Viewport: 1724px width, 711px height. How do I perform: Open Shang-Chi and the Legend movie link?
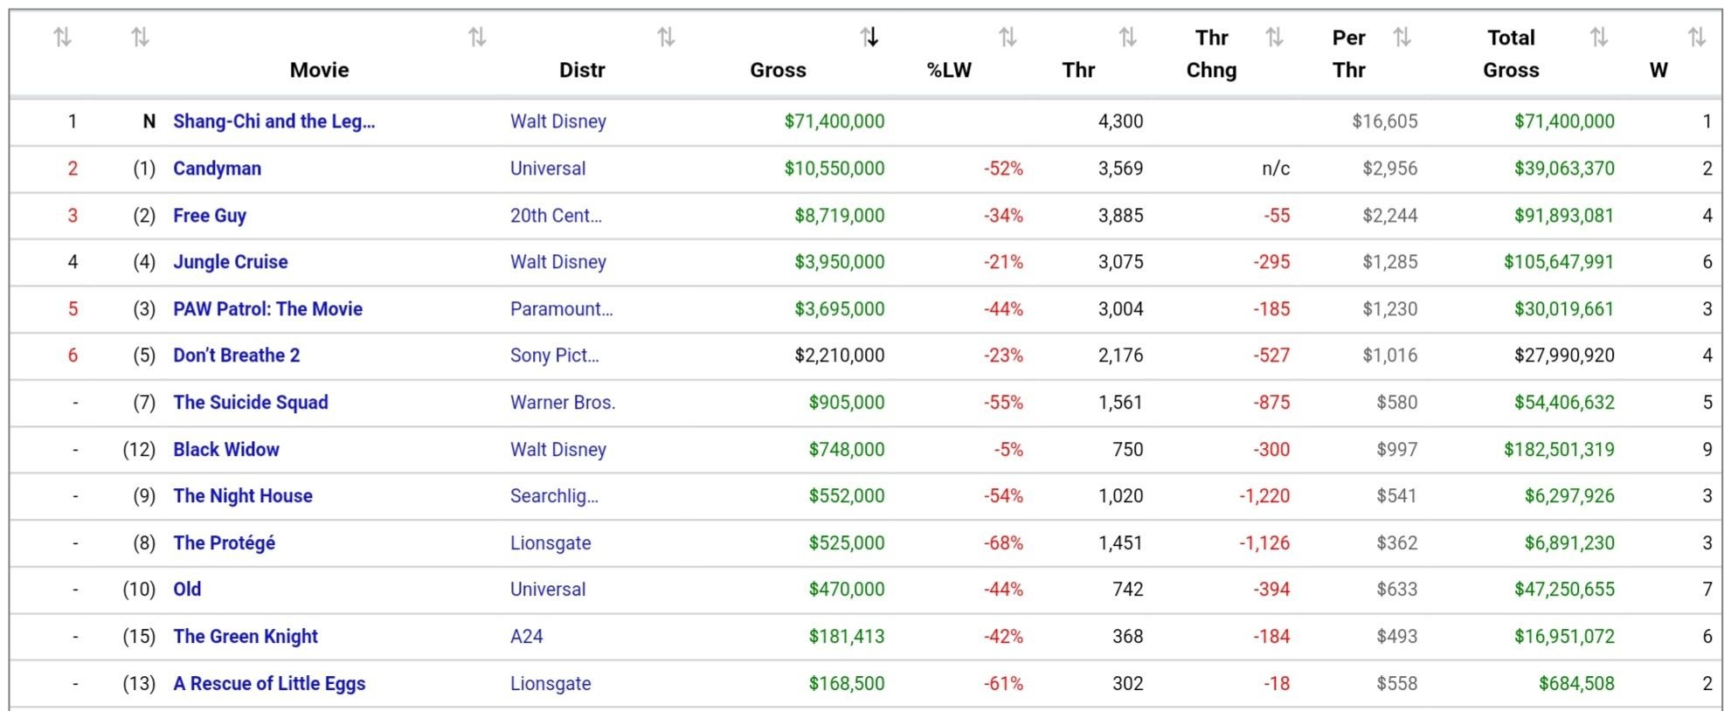pos(273,121)
